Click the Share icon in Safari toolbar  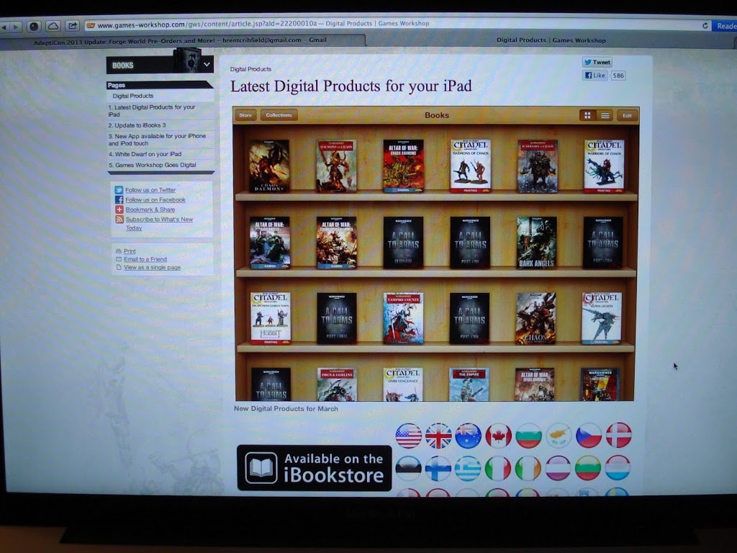(x=72, y=25)
